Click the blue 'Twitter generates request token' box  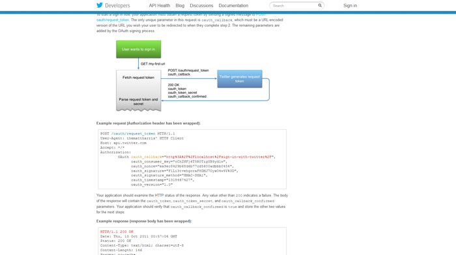click(x=240, y=79)
